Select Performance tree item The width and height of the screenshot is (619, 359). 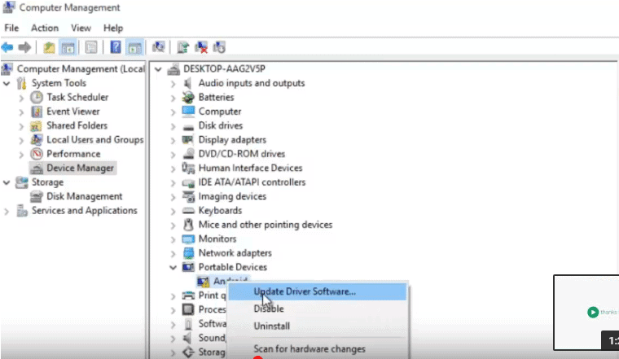73,154
